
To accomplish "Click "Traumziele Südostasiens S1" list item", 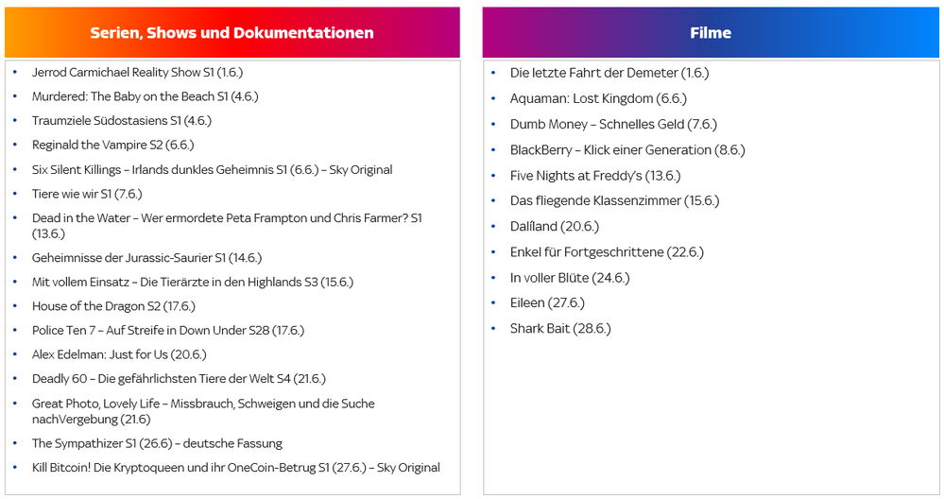I will coord(121,121).
